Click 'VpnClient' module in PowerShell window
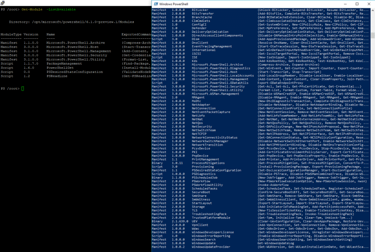 pyautogui.click(x=200, y=225)
